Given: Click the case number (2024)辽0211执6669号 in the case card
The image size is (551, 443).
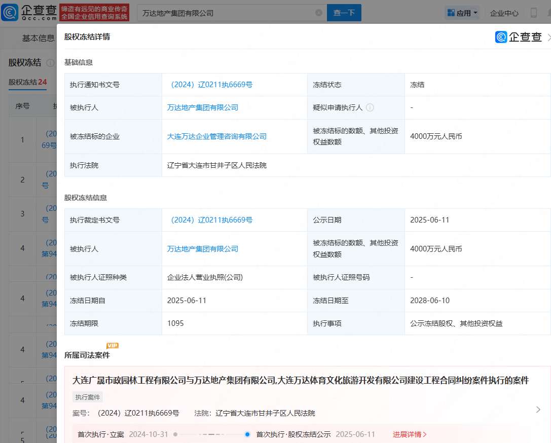Looking at the screenshot, I should [x=138, y=413].
